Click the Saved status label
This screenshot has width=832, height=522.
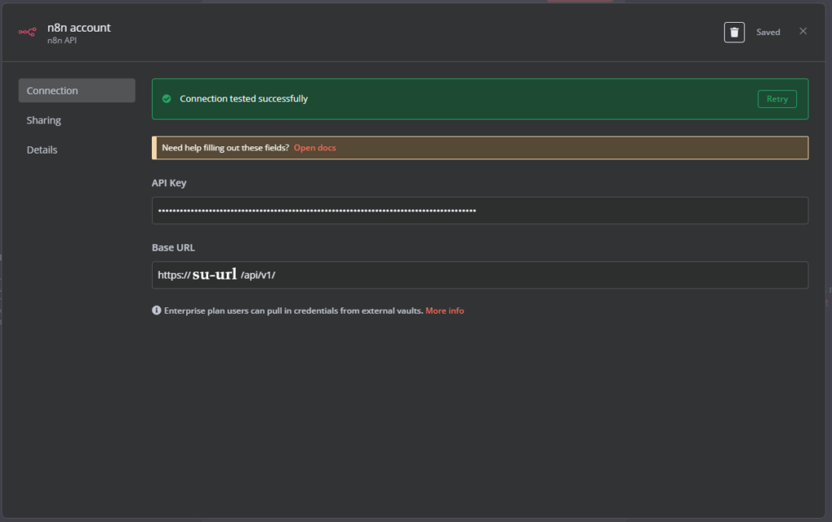click(x=768, y=33)
